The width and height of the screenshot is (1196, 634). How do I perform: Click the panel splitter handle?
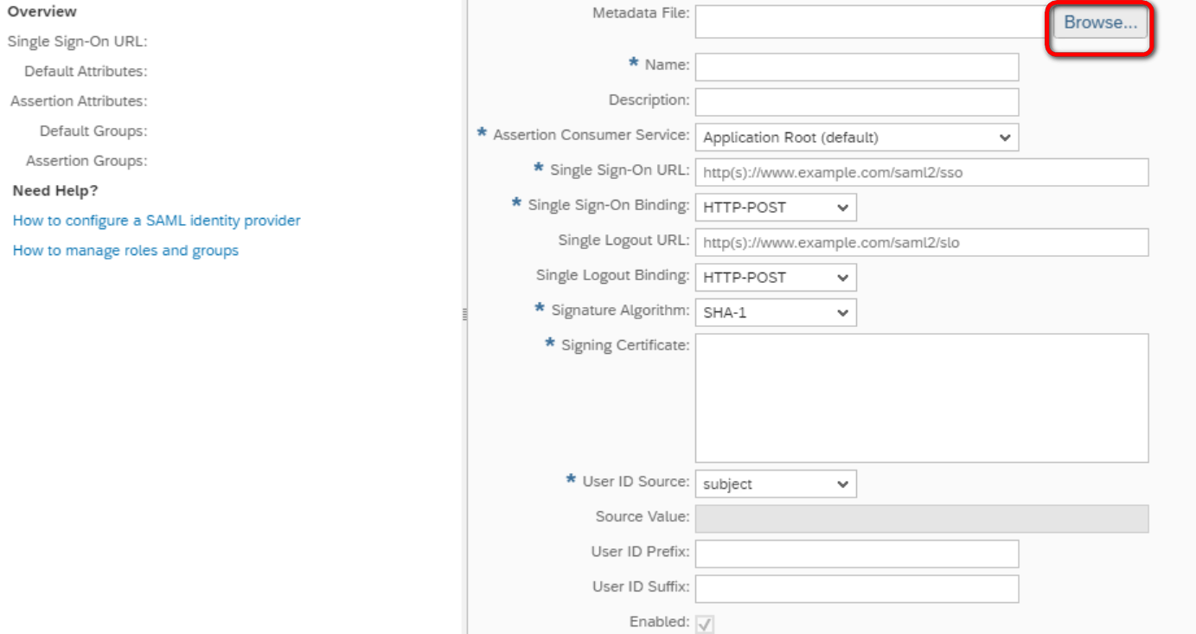click(466, 315)
